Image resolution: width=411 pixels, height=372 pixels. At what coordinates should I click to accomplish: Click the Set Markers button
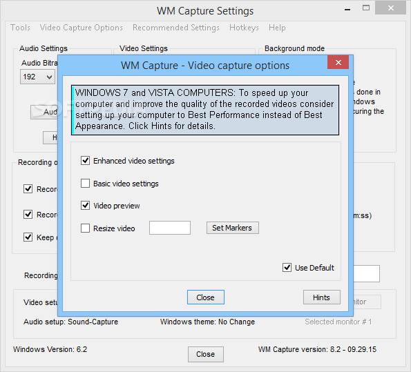coord(233,228)
